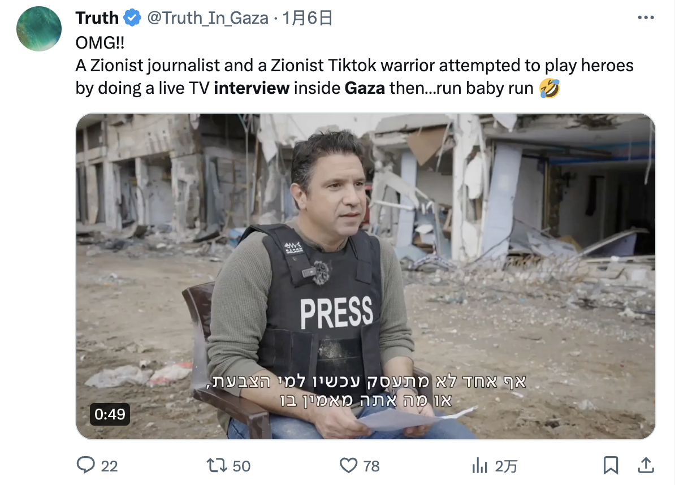Click the bold word interview in post
This screenshot has width=675, height=485.
pyautogui.click(x=252, y=88)
